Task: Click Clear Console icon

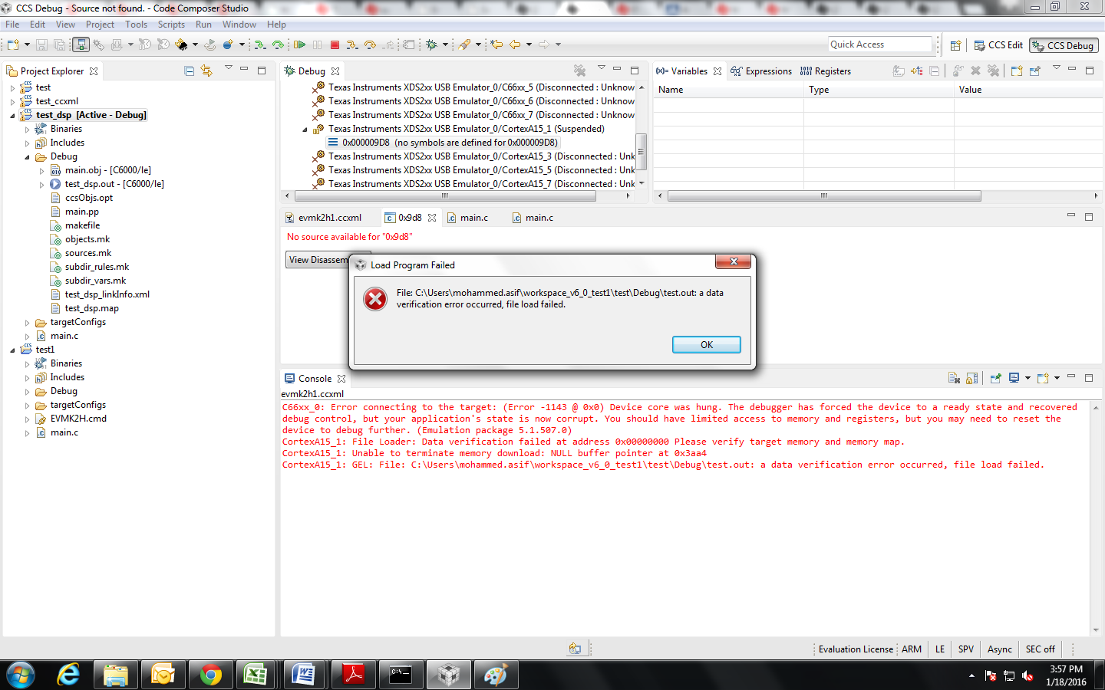Action: (x=954, y=378)
